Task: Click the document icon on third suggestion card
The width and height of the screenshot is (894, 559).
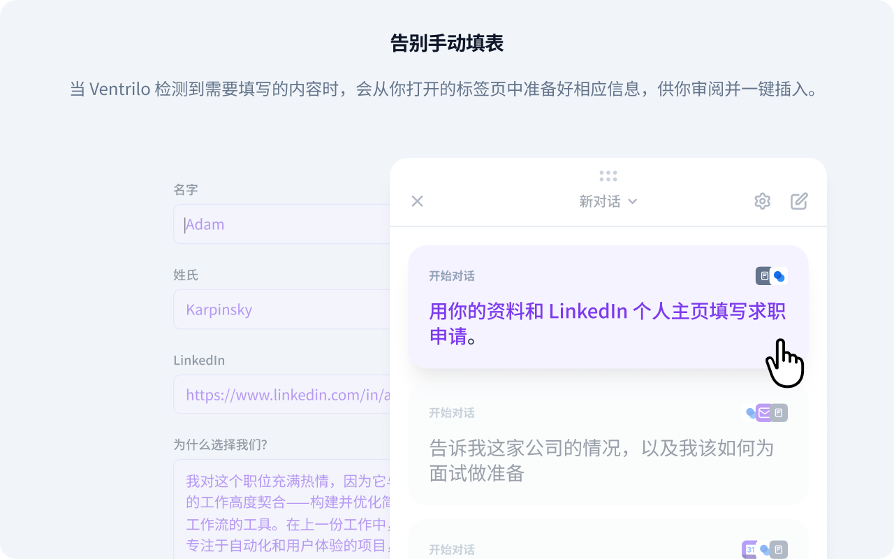Action: (x=779, y=550)
